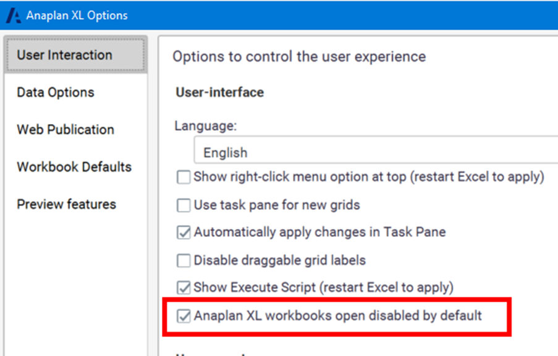Toggle the 'Show Execute Script' checkbox
Screen dimensions: 558x356
[184, 288]
